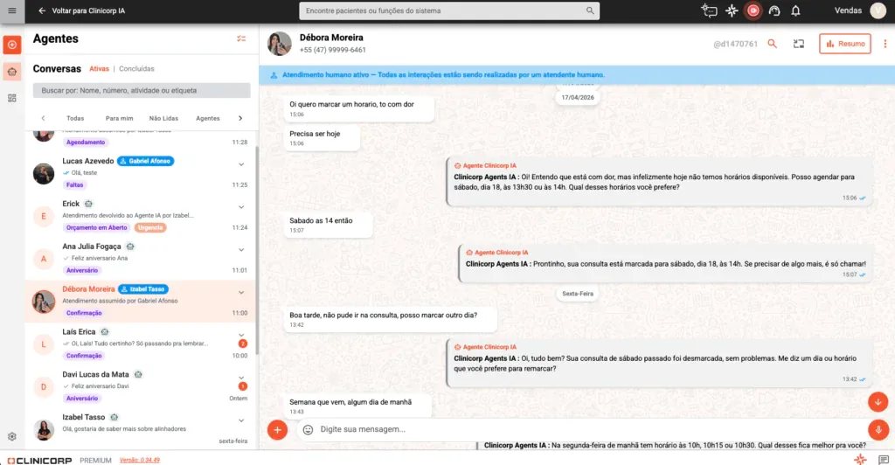
Task: Click the conversation search filter field
Action: [142, 90]
